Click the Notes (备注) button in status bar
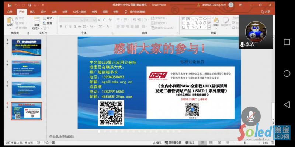 pos(157,143)
